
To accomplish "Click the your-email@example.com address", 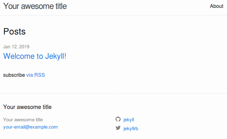I will 30,127.
